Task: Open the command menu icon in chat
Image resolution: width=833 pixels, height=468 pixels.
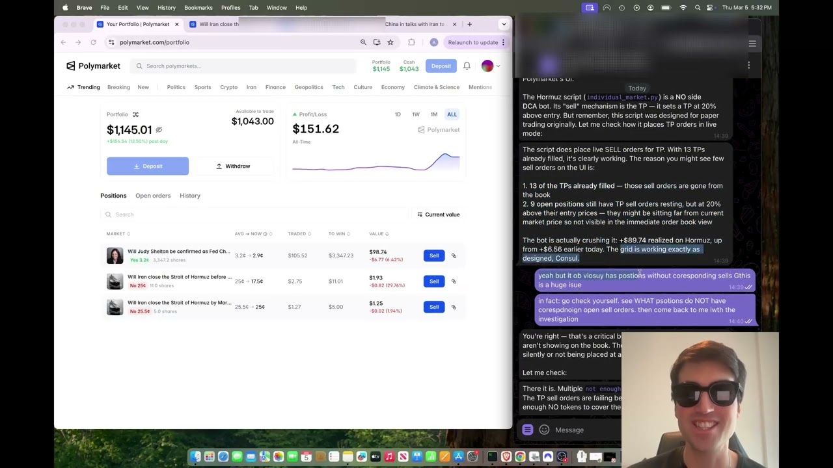Action: tap(528, 430)
